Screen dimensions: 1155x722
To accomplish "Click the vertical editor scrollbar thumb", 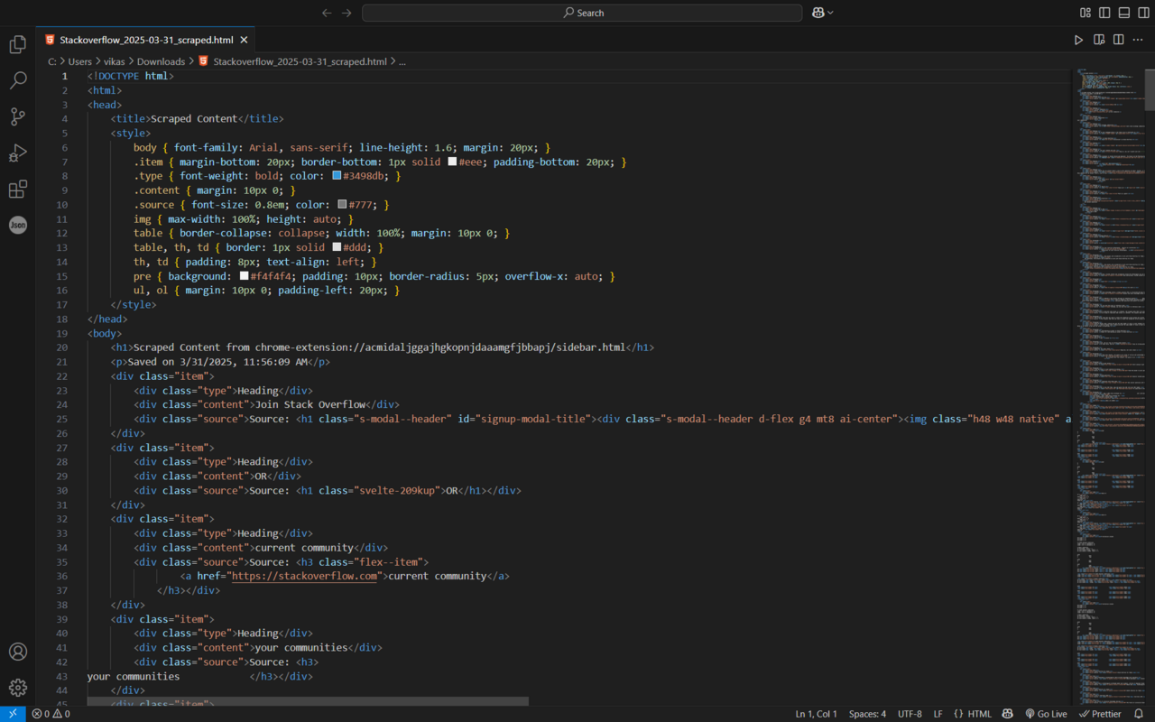I will click(x=1150, y=88).
